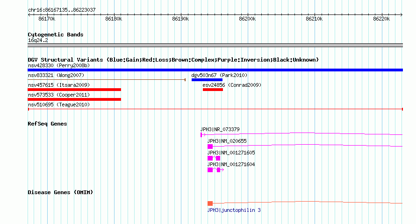Select the blue dgv503n67 gain bar

point(207,80)
